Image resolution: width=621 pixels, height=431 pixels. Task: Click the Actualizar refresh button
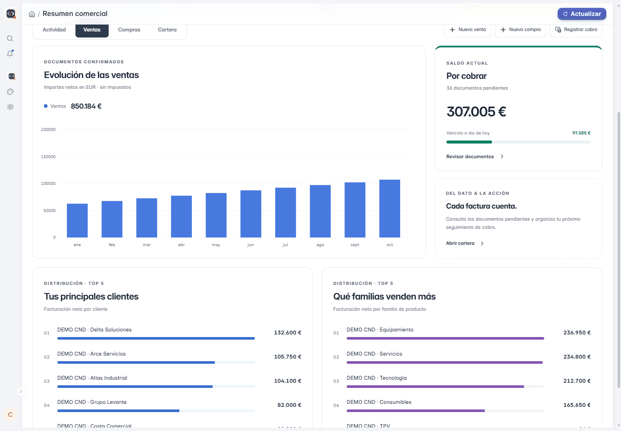pos(582,14)
